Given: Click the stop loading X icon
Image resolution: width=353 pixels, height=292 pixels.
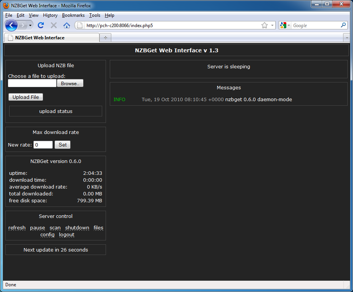Looking at the screenshot, I should point(54,25).
